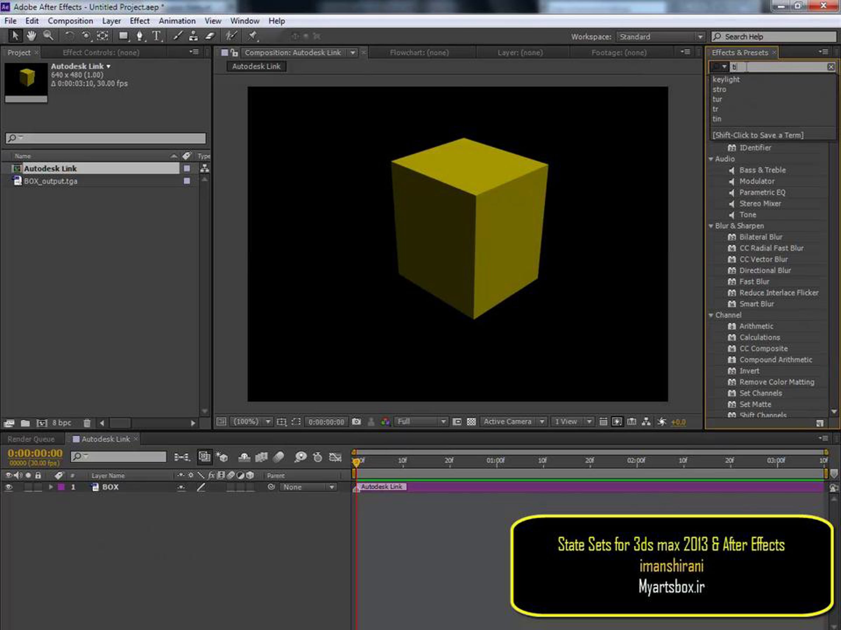Select the Type tool

click(156, 36)
